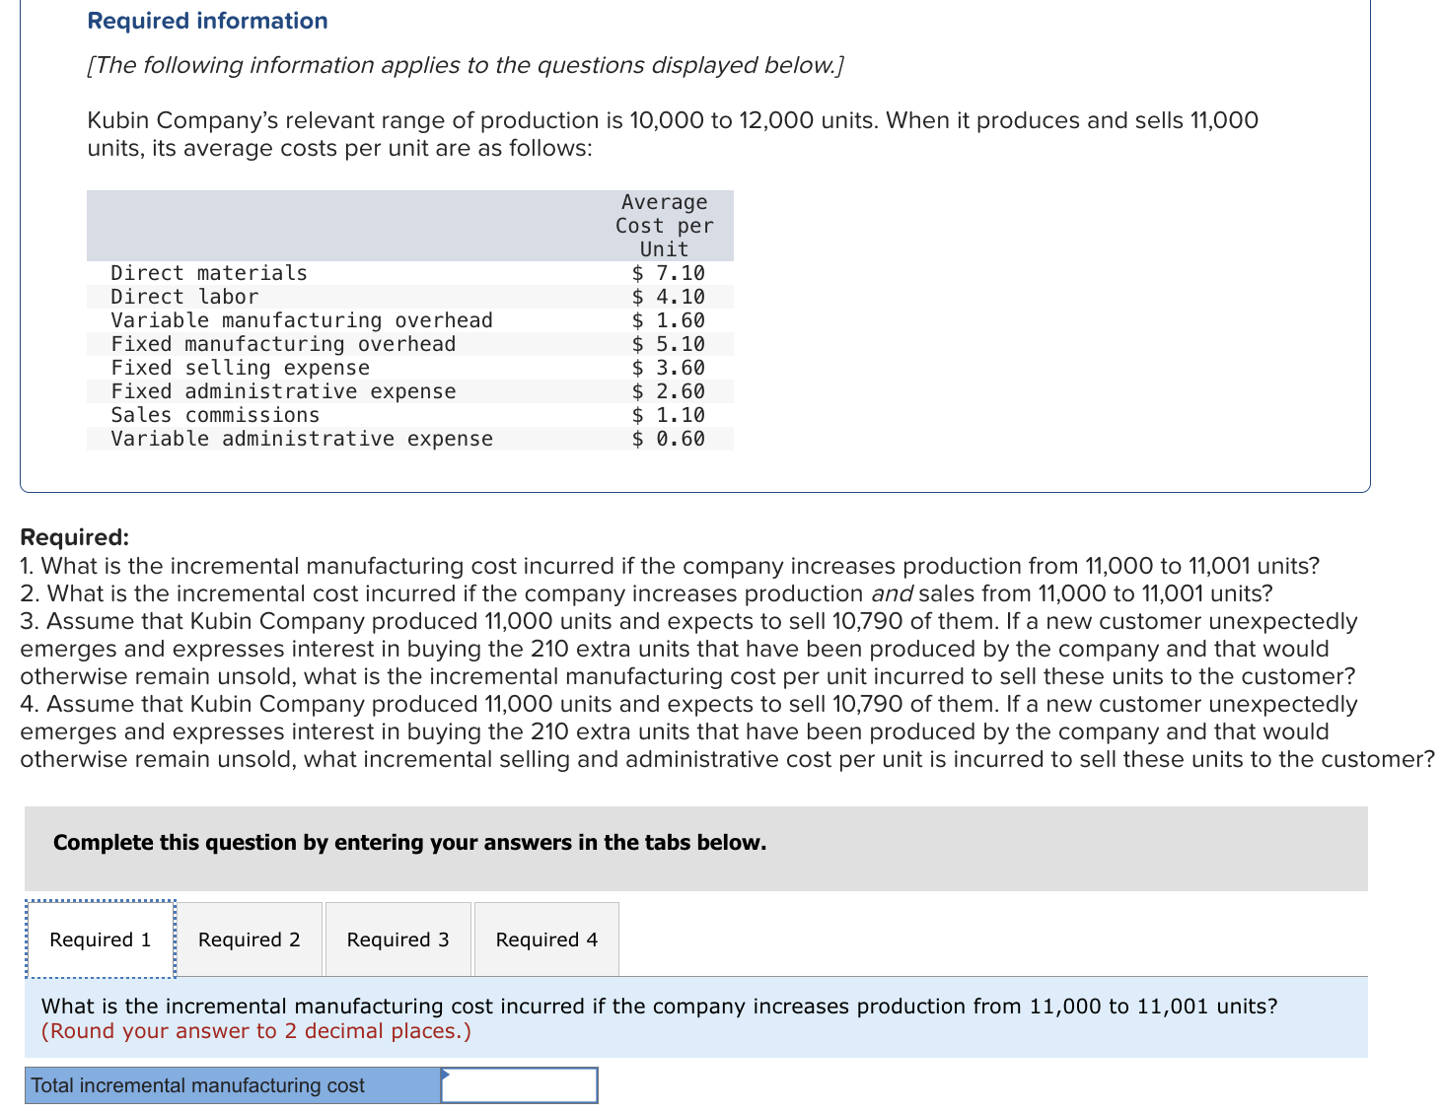Screen dimensions: 1442x1112
Task: Click the $ 7.10 cost value
Action: [669, 273]
